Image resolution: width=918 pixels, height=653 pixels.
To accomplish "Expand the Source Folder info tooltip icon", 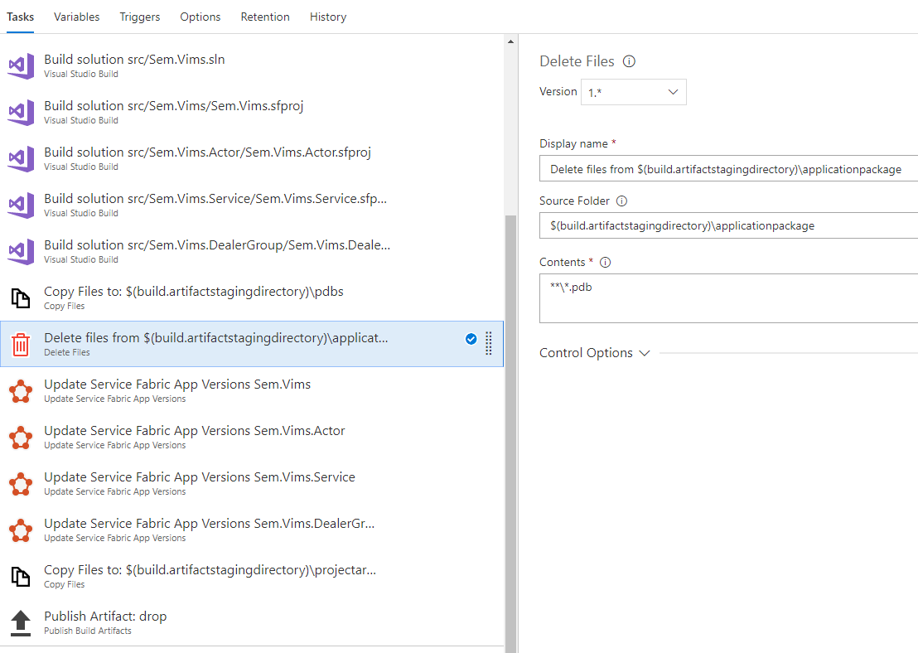I will [622, 201].
